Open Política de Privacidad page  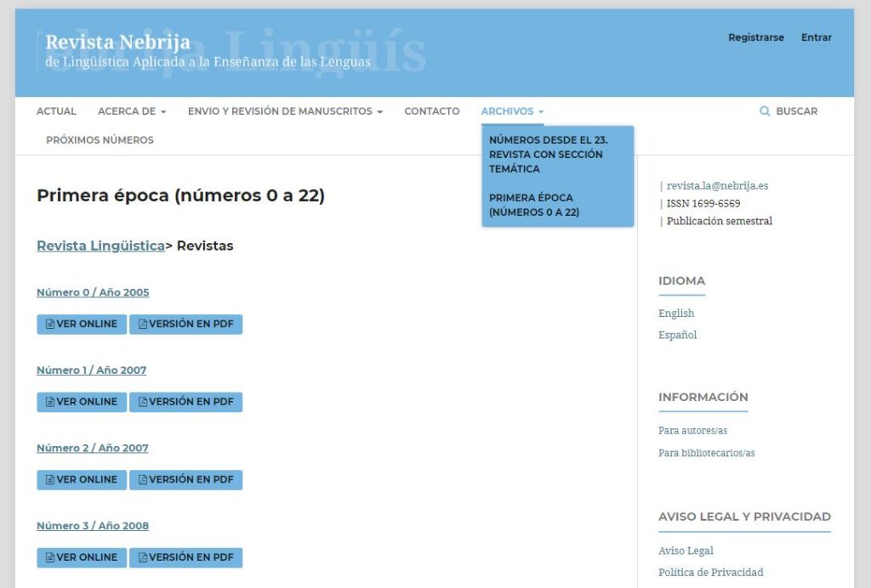pyautogui.click(x=710, y=573)
